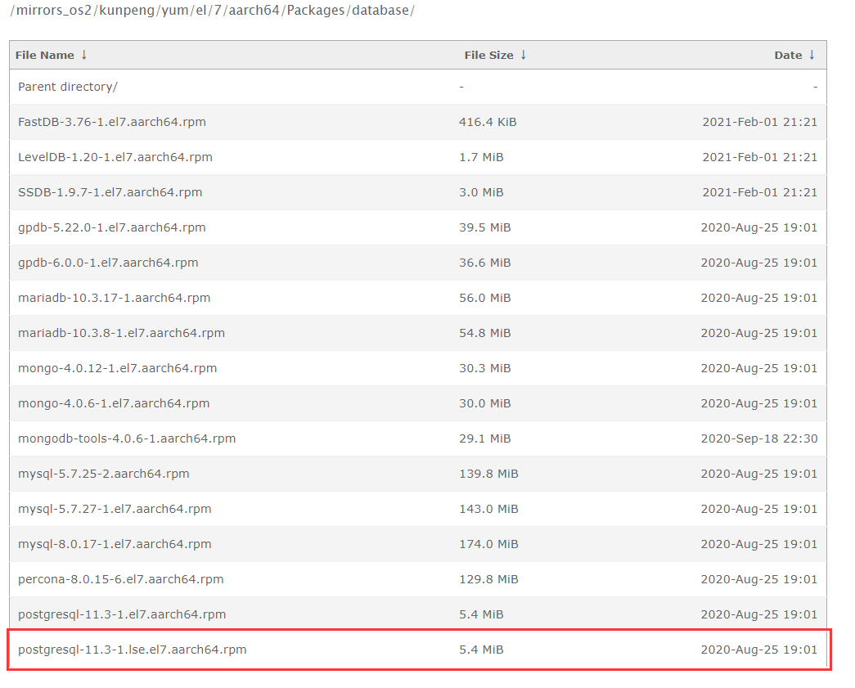Click the 30.0 MiB size cell
This screenshot has width=855, height=688.
[x=484, y=403]
